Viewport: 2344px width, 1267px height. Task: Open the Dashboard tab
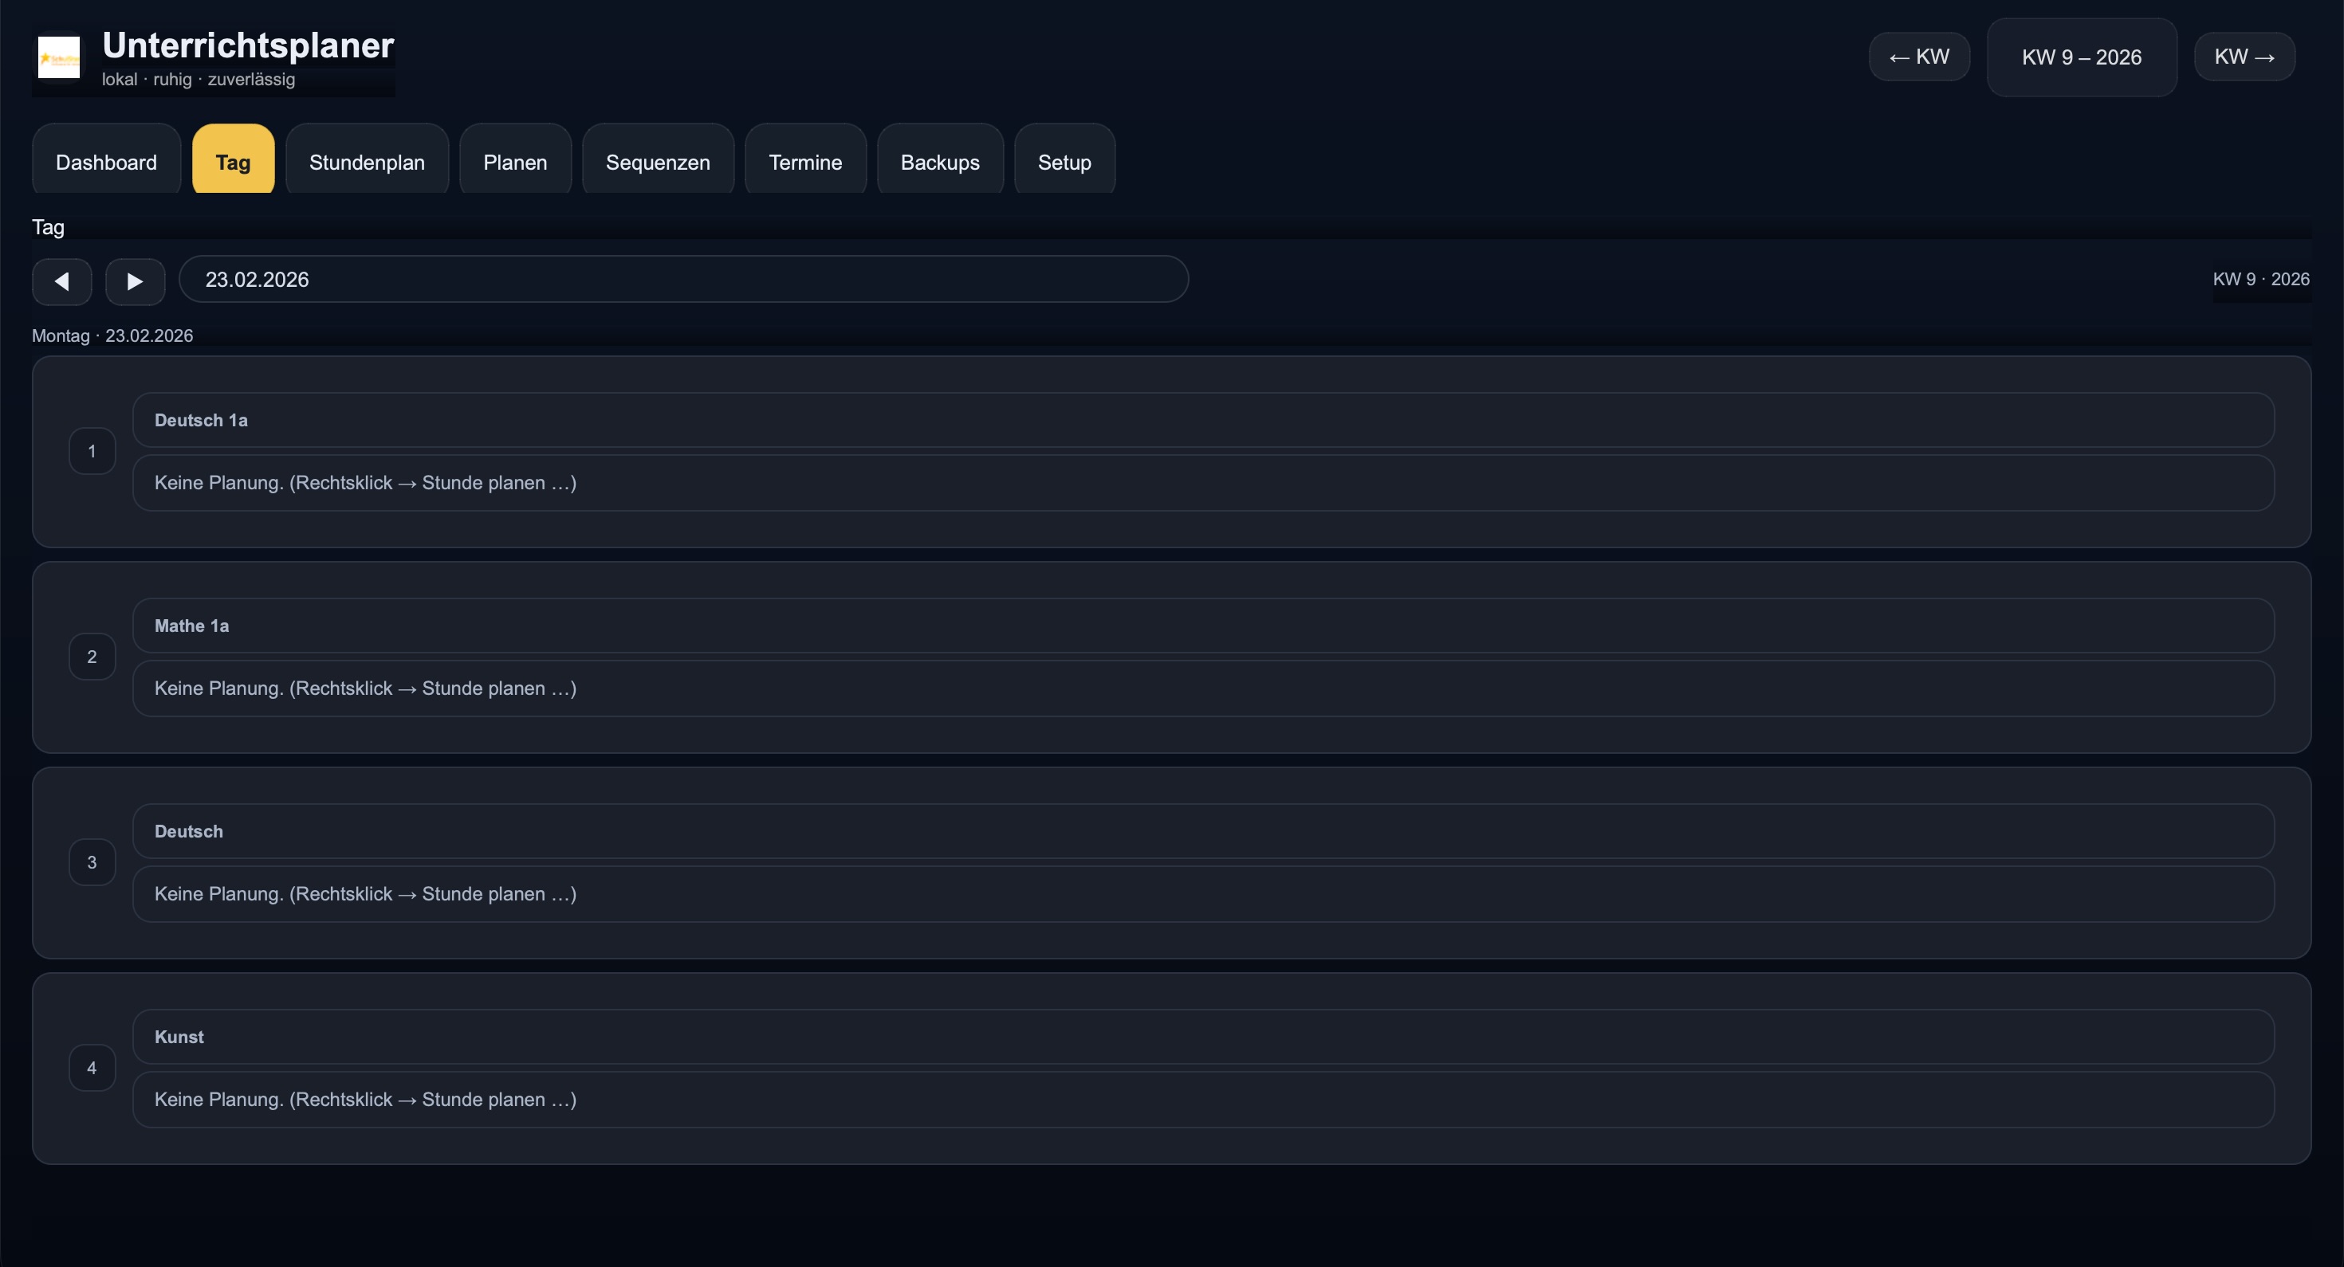[x=105, y=162]
